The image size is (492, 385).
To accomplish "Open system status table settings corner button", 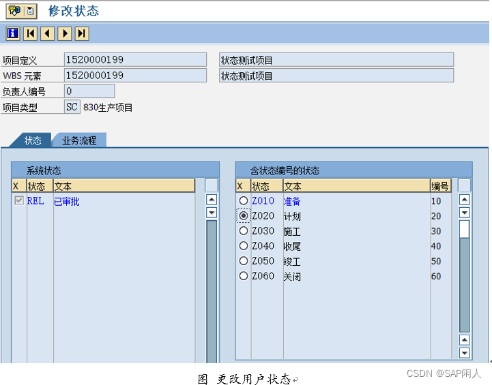I will pyautogui.click(x=212, y=185).
